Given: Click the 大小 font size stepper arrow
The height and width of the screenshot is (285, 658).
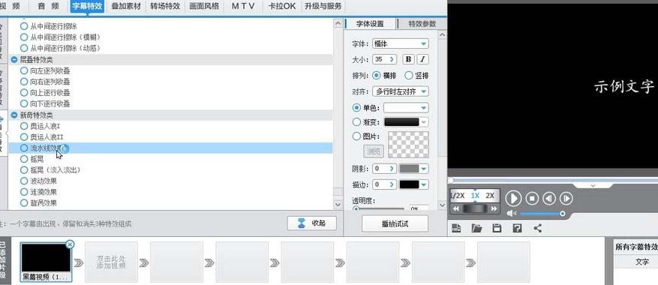Looking at the screenshot, I should [x=392, y=59].
